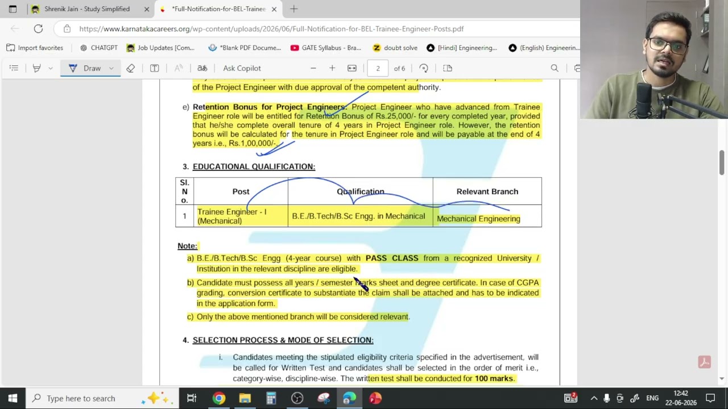The image size is (728, 409).
Task: Select the Highlight tool
Action: point(36,68)
